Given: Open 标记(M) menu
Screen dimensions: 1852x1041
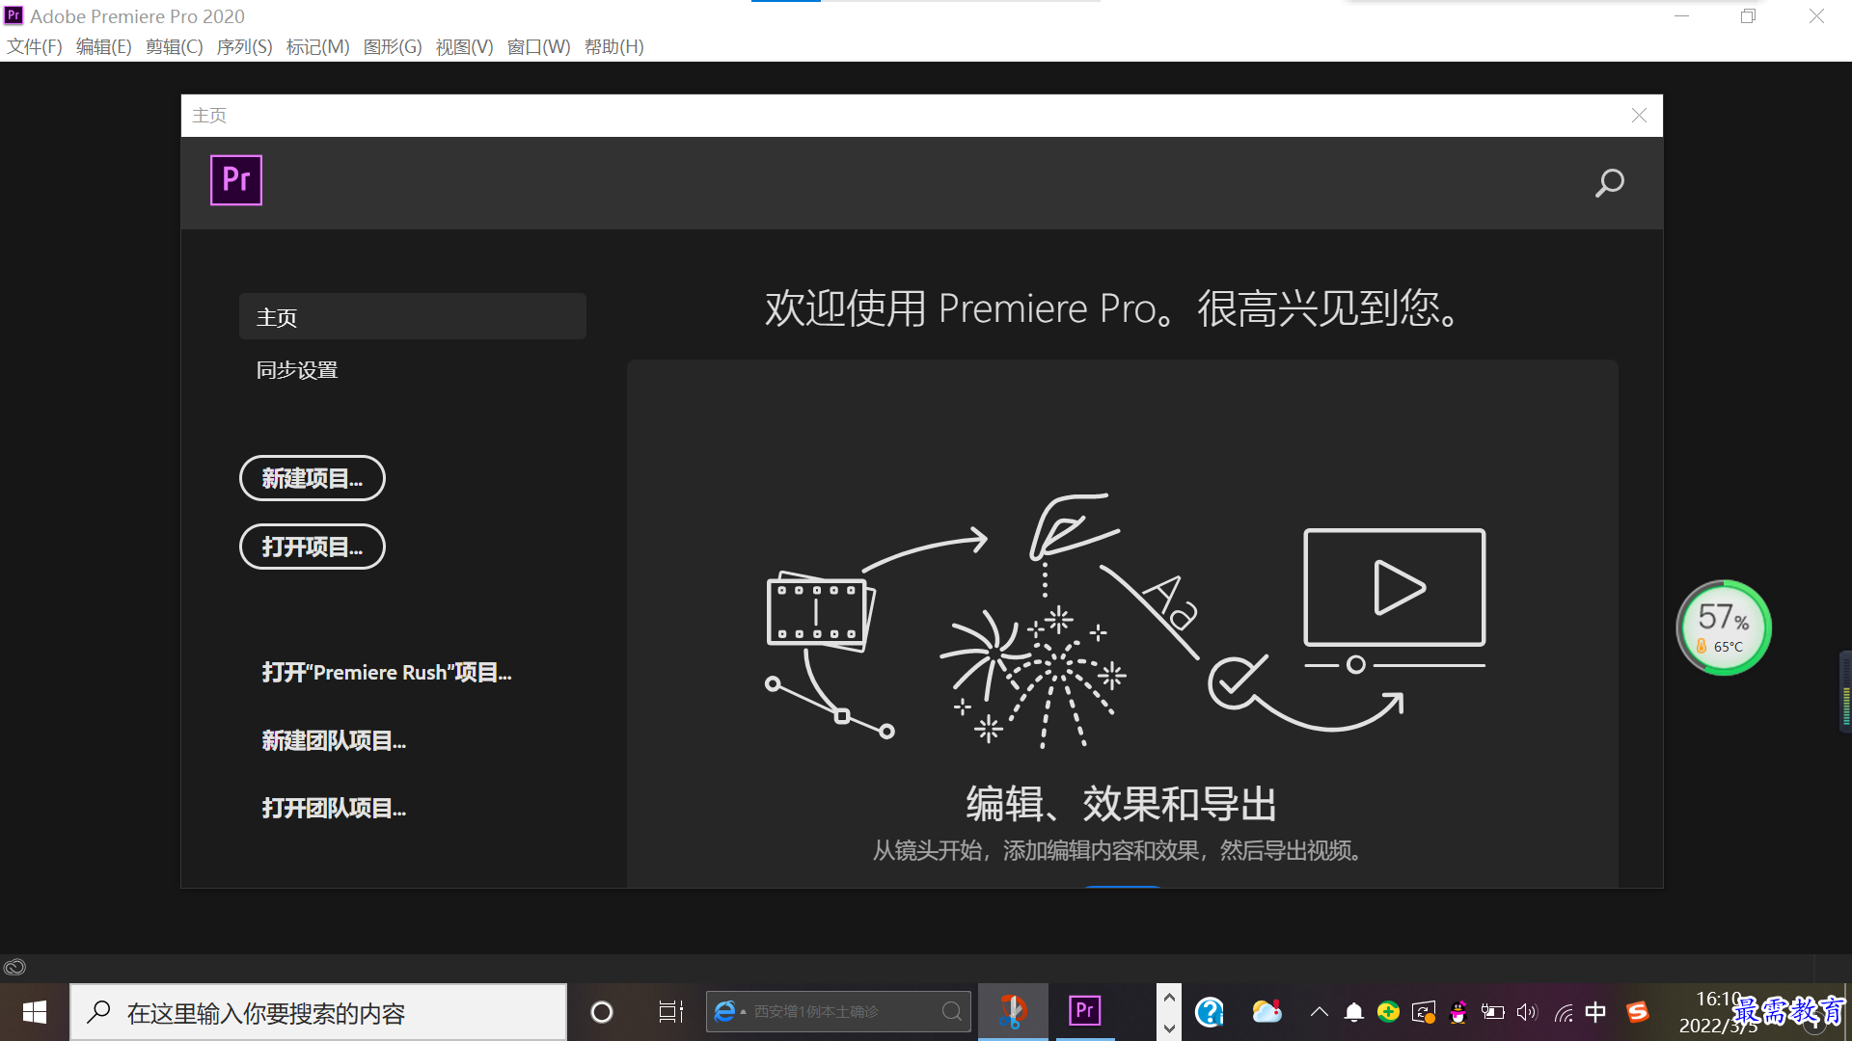Looking at the screenshot, I should tap(318, 46).
